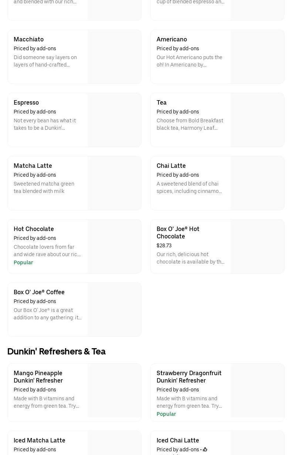The image size is (297, 455).
Task: Open the Iced Matcha Latte item
Action: point(39,440)
